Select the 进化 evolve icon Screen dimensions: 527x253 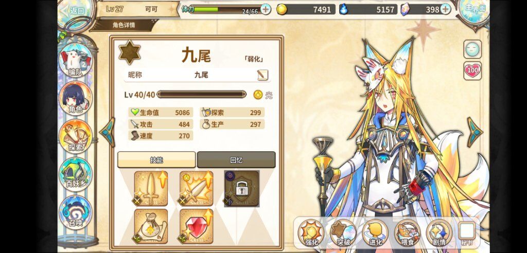point(375,233)
